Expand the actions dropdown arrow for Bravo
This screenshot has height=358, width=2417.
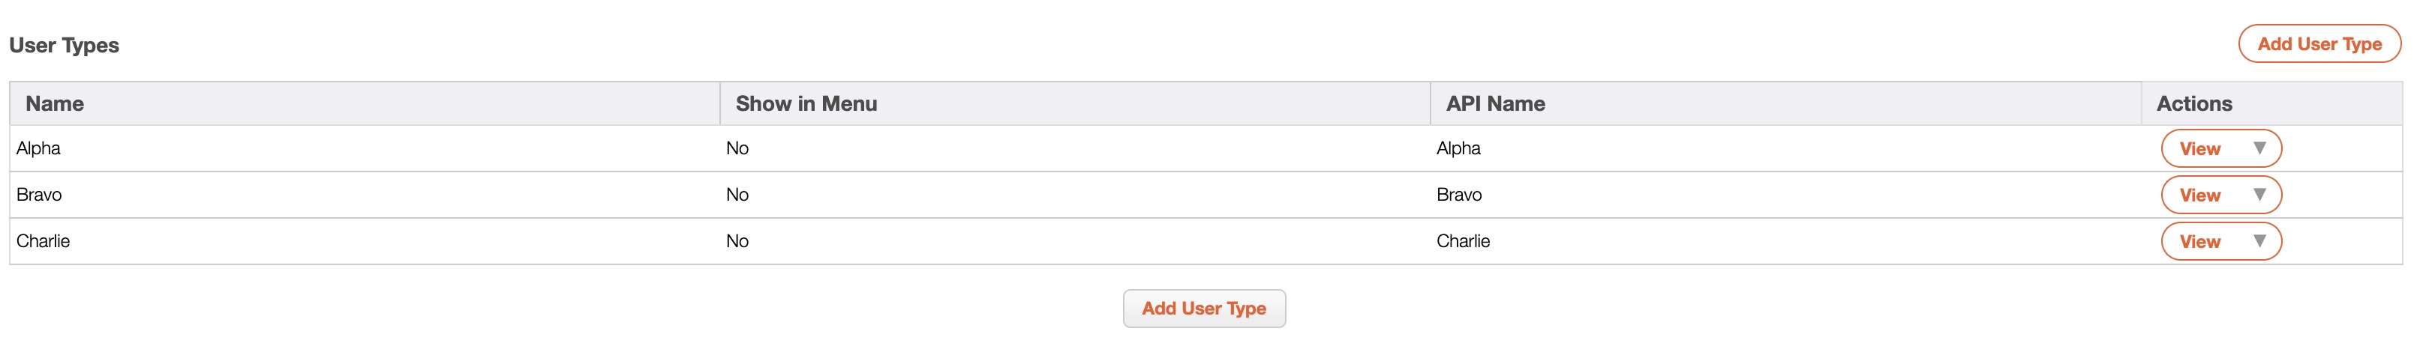(x=2259, y=195)
